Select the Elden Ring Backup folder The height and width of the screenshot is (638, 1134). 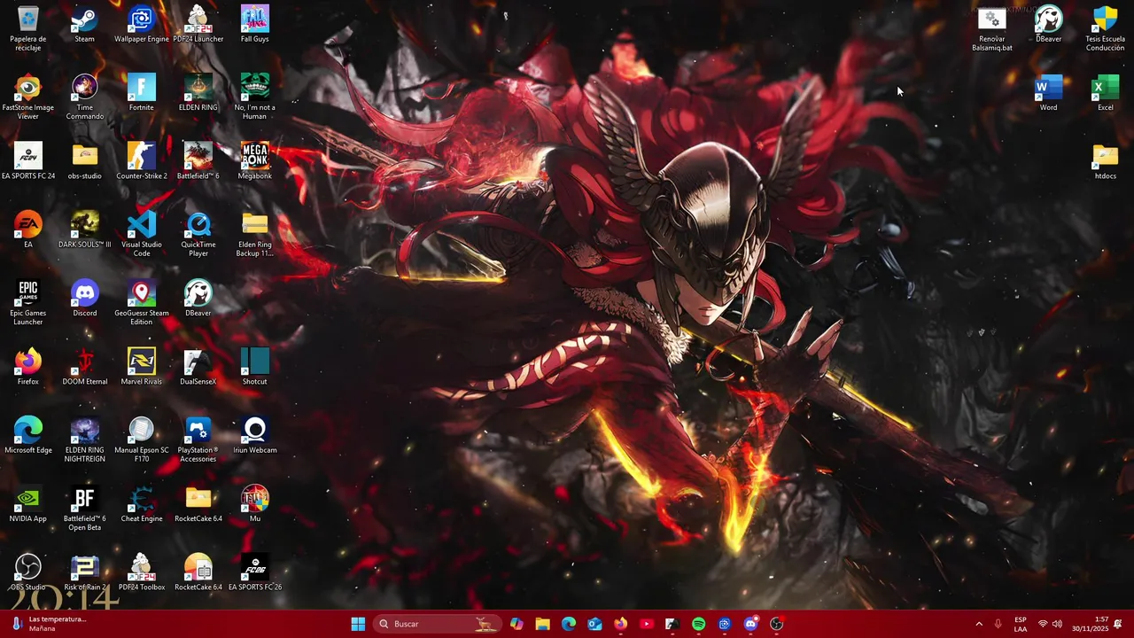[254, 234]
